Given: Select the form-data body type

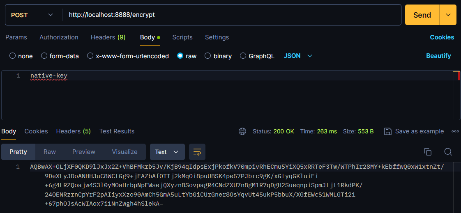Looking at the screenshot, I should click(60, 56).
